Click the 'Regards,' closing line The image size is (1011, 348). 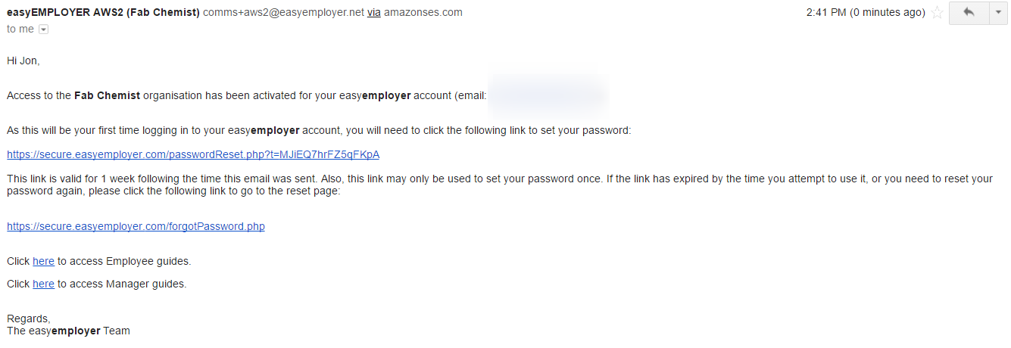[29, 318]
